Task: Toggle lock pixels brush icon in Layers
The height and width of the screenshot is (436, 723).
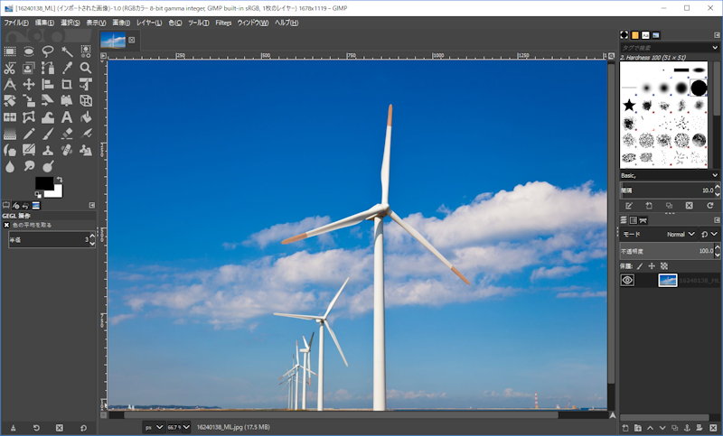Action: click(x=640, y=266)
